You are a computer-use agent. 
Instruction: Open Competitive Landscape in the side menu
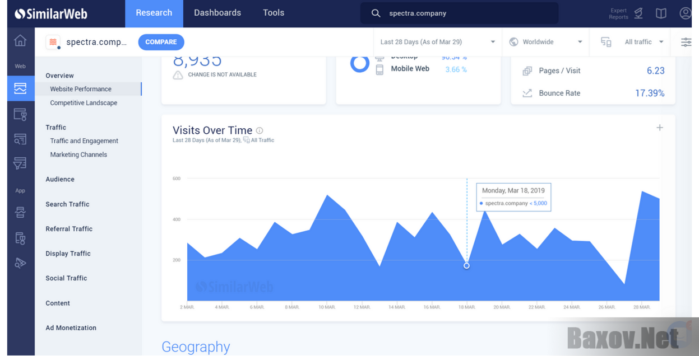84,103
